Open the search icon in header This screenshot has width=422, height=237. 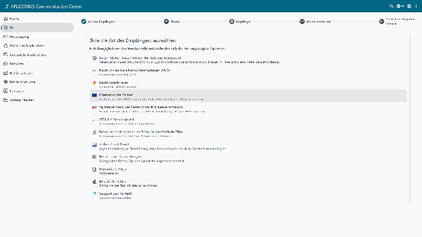392,6
